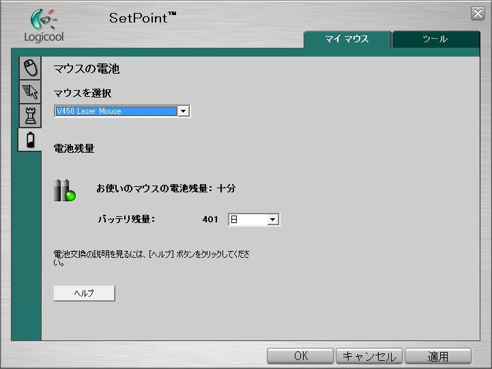The height and width of the screenshot is (369, 492).
Task: Switch to the ツール tab
Action: click(x=436, y=39)
